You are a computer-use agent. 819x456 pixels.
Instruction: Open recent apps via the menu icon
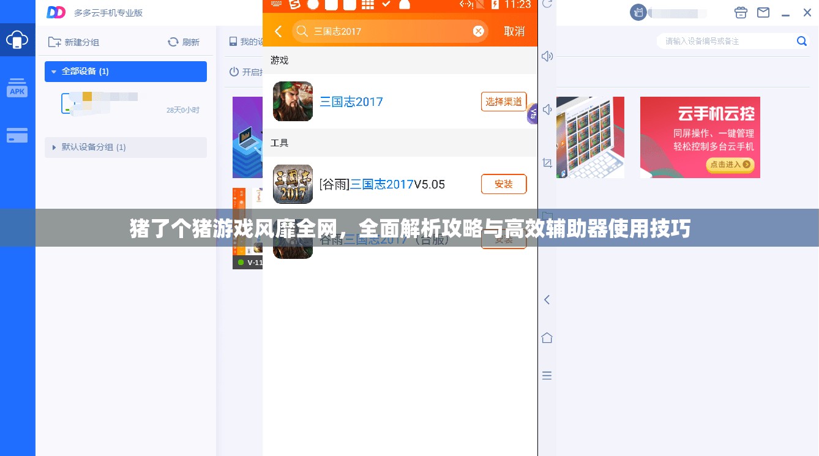547,375
